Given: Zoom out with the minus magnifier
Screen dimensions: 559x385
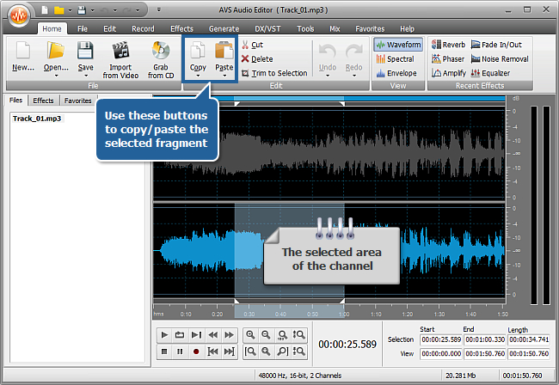Looking at the screenshot, I should pos(266,335).
